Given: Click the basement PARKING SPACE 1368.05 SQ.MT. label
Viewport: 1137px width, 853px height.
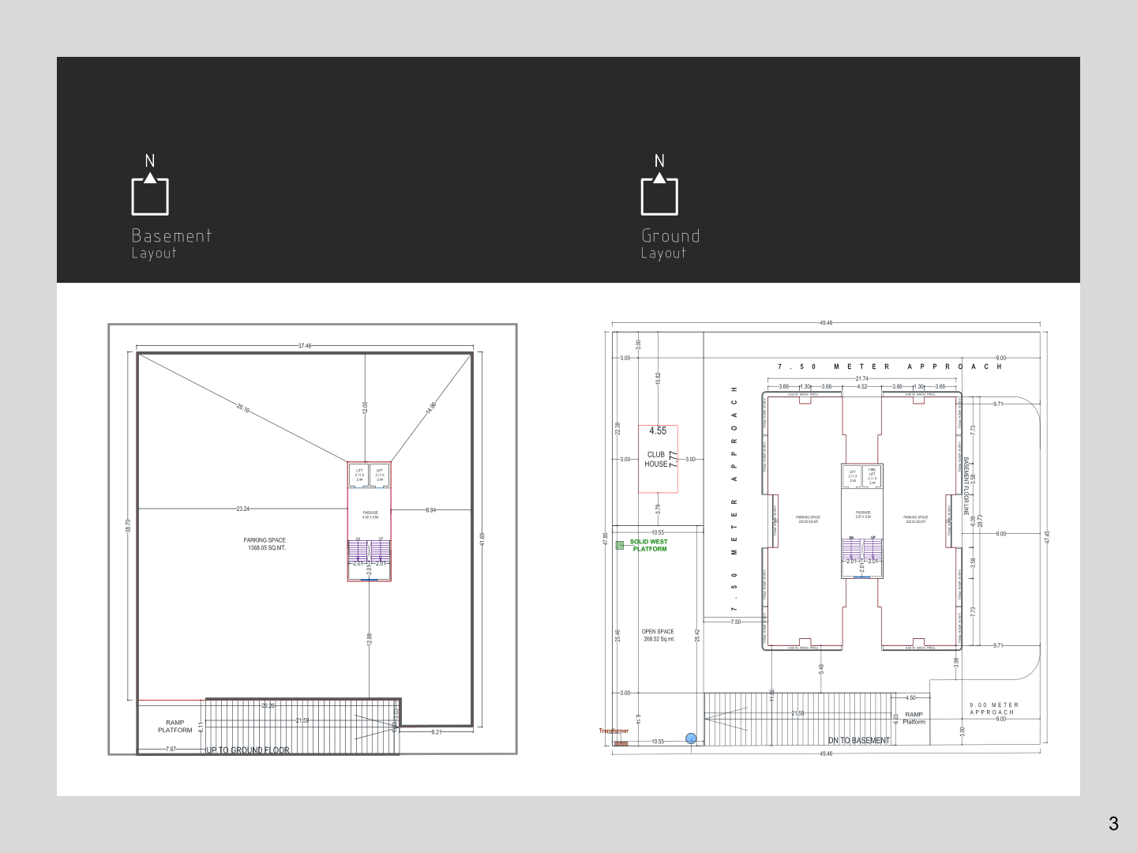Looking at the screenshot, I should pos(265,544).
